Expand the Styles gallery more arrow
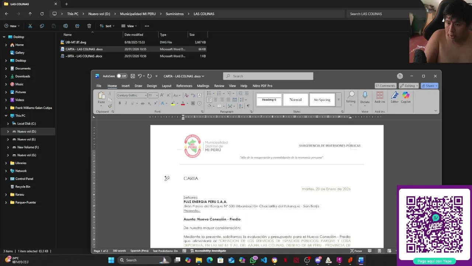 339,100
